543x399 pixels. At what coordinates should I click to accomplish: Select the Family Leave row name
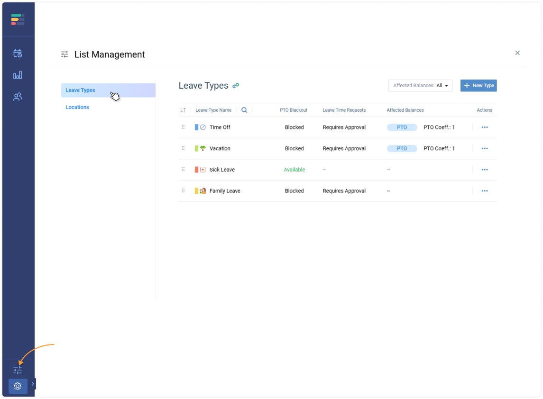[225, 191]
